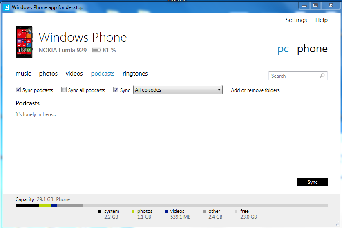Click the Capacity 29.1 GB label
The height and width of the screenshot is (228, 342).
pos(34,199)
